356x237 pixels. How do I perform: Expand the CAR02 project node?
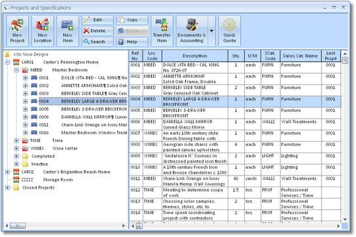coord(7,172)
